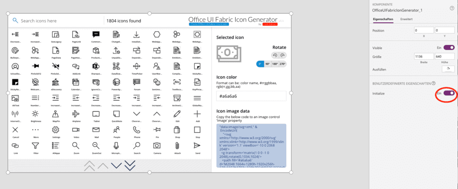Select the Camera icon
The width and height of the screenshot is (458, 189).
click(x=157, y=146)
